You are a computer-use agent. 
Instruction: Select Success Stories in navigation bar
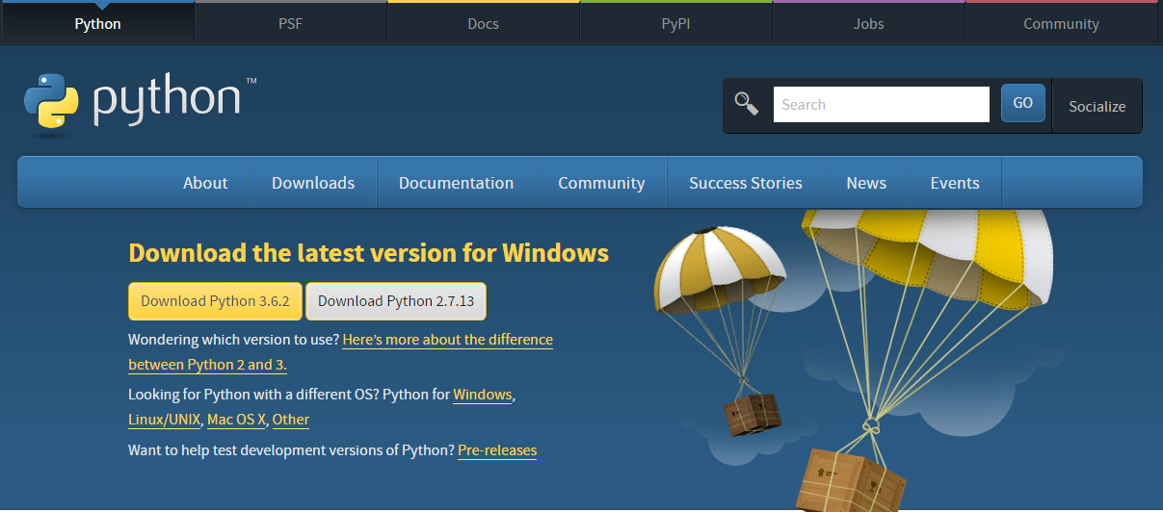(745, 183)
